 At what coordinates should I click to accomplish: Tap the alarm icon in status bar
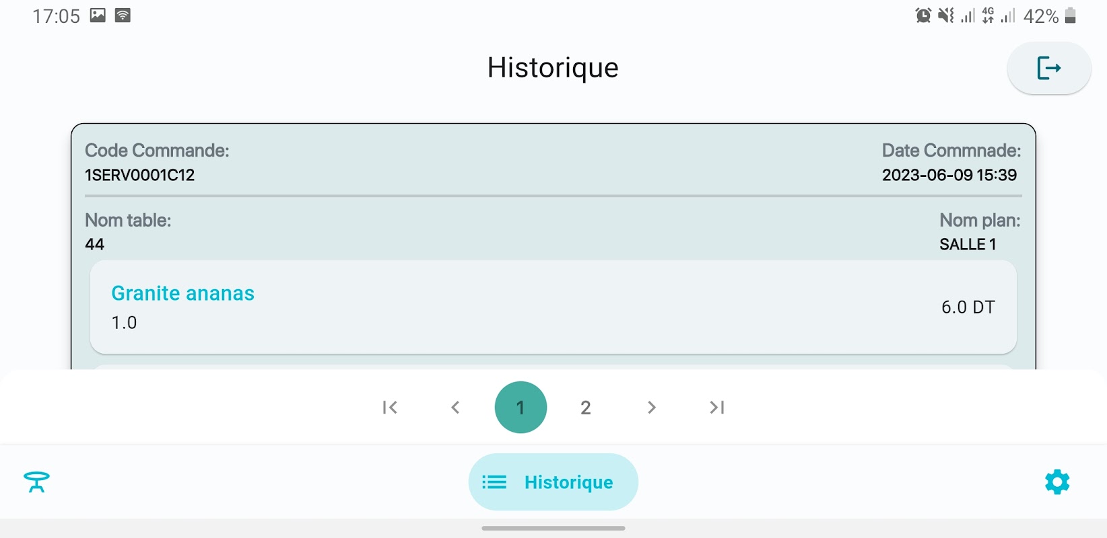click(923, 15)
